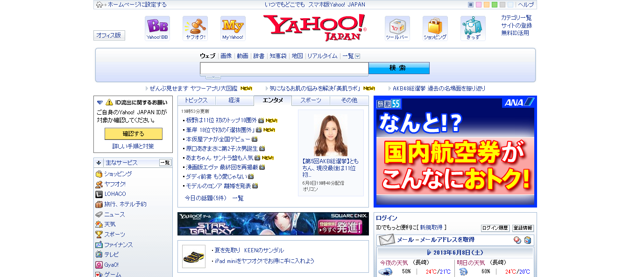Open the 詳しい手順と対策 link
Screen dimensions: 630x277
133,146
